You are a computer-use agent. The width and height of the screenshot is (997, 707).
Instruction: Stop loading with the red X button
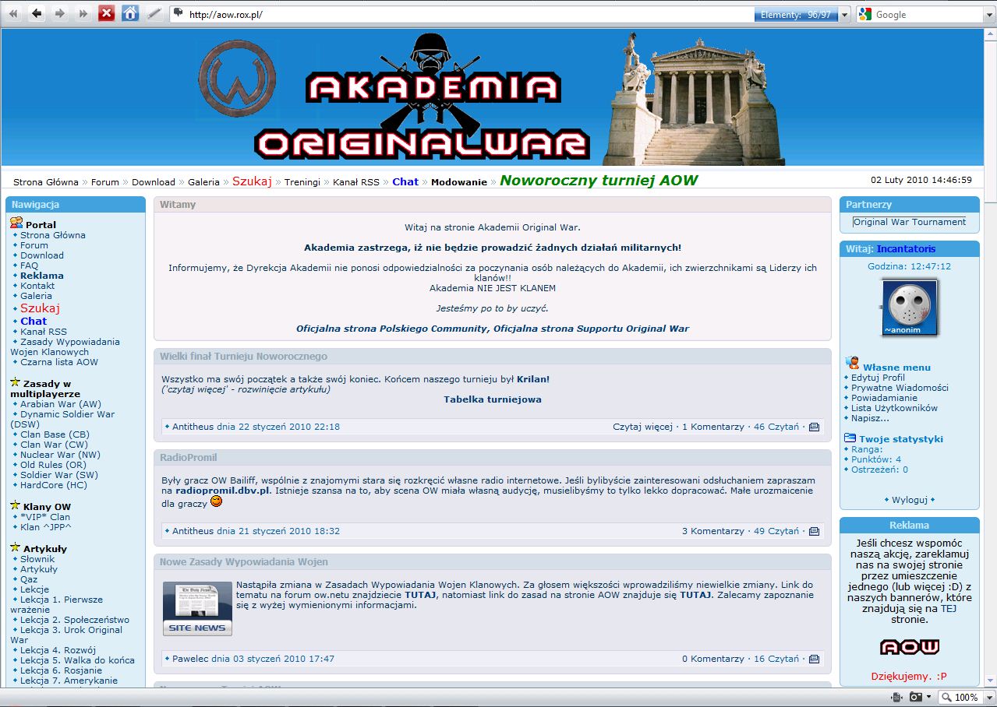click(107, 13)
